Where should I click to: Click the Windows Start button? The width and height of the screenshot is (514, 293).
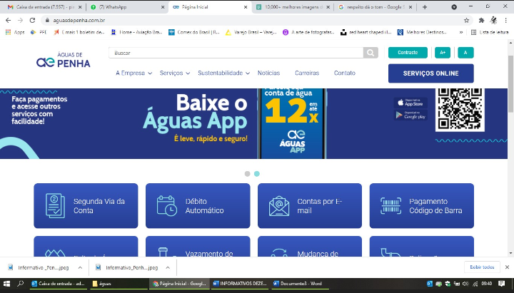pyautogui.click(x=6, y=284)
